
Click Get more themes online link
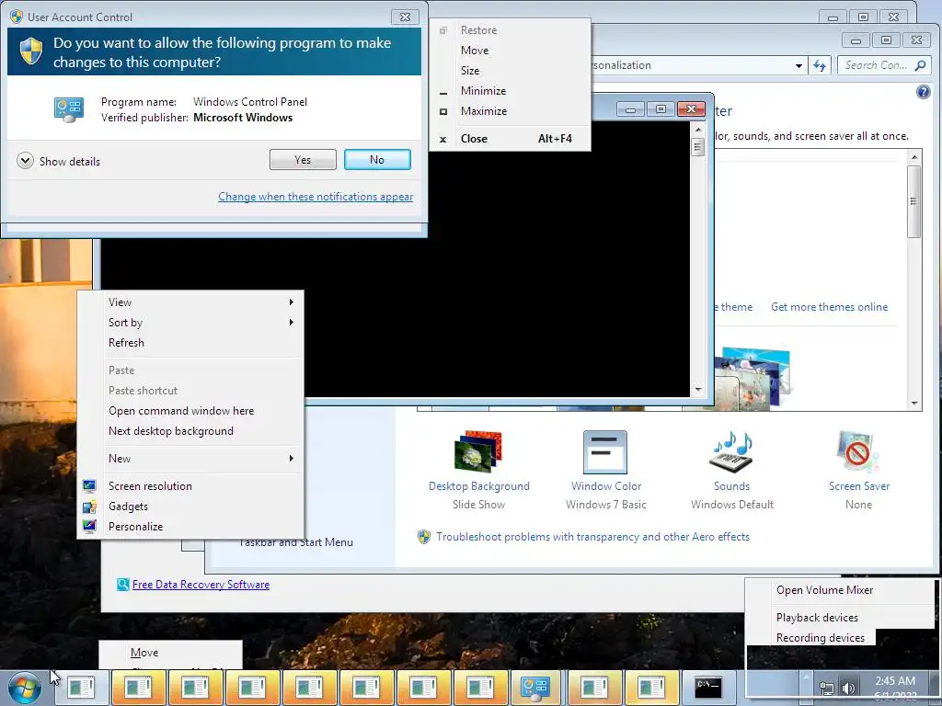[x=829, y=307]
